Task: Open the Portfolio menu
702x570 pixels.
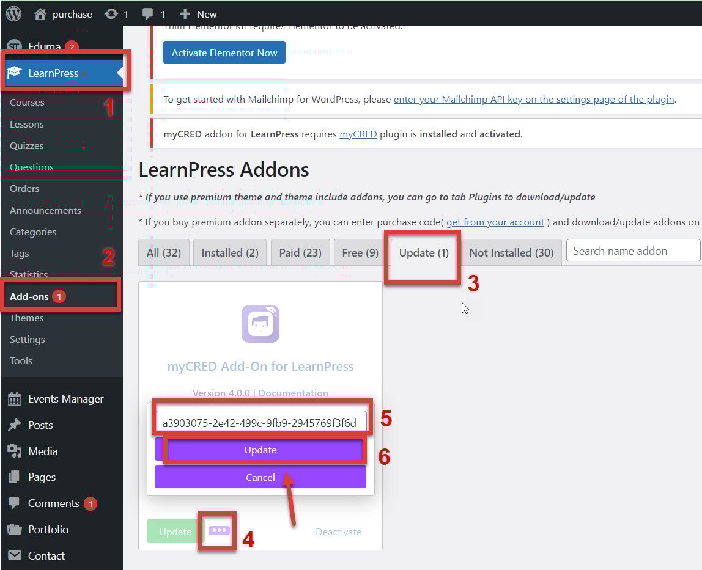Action: (x=48, y=529)
